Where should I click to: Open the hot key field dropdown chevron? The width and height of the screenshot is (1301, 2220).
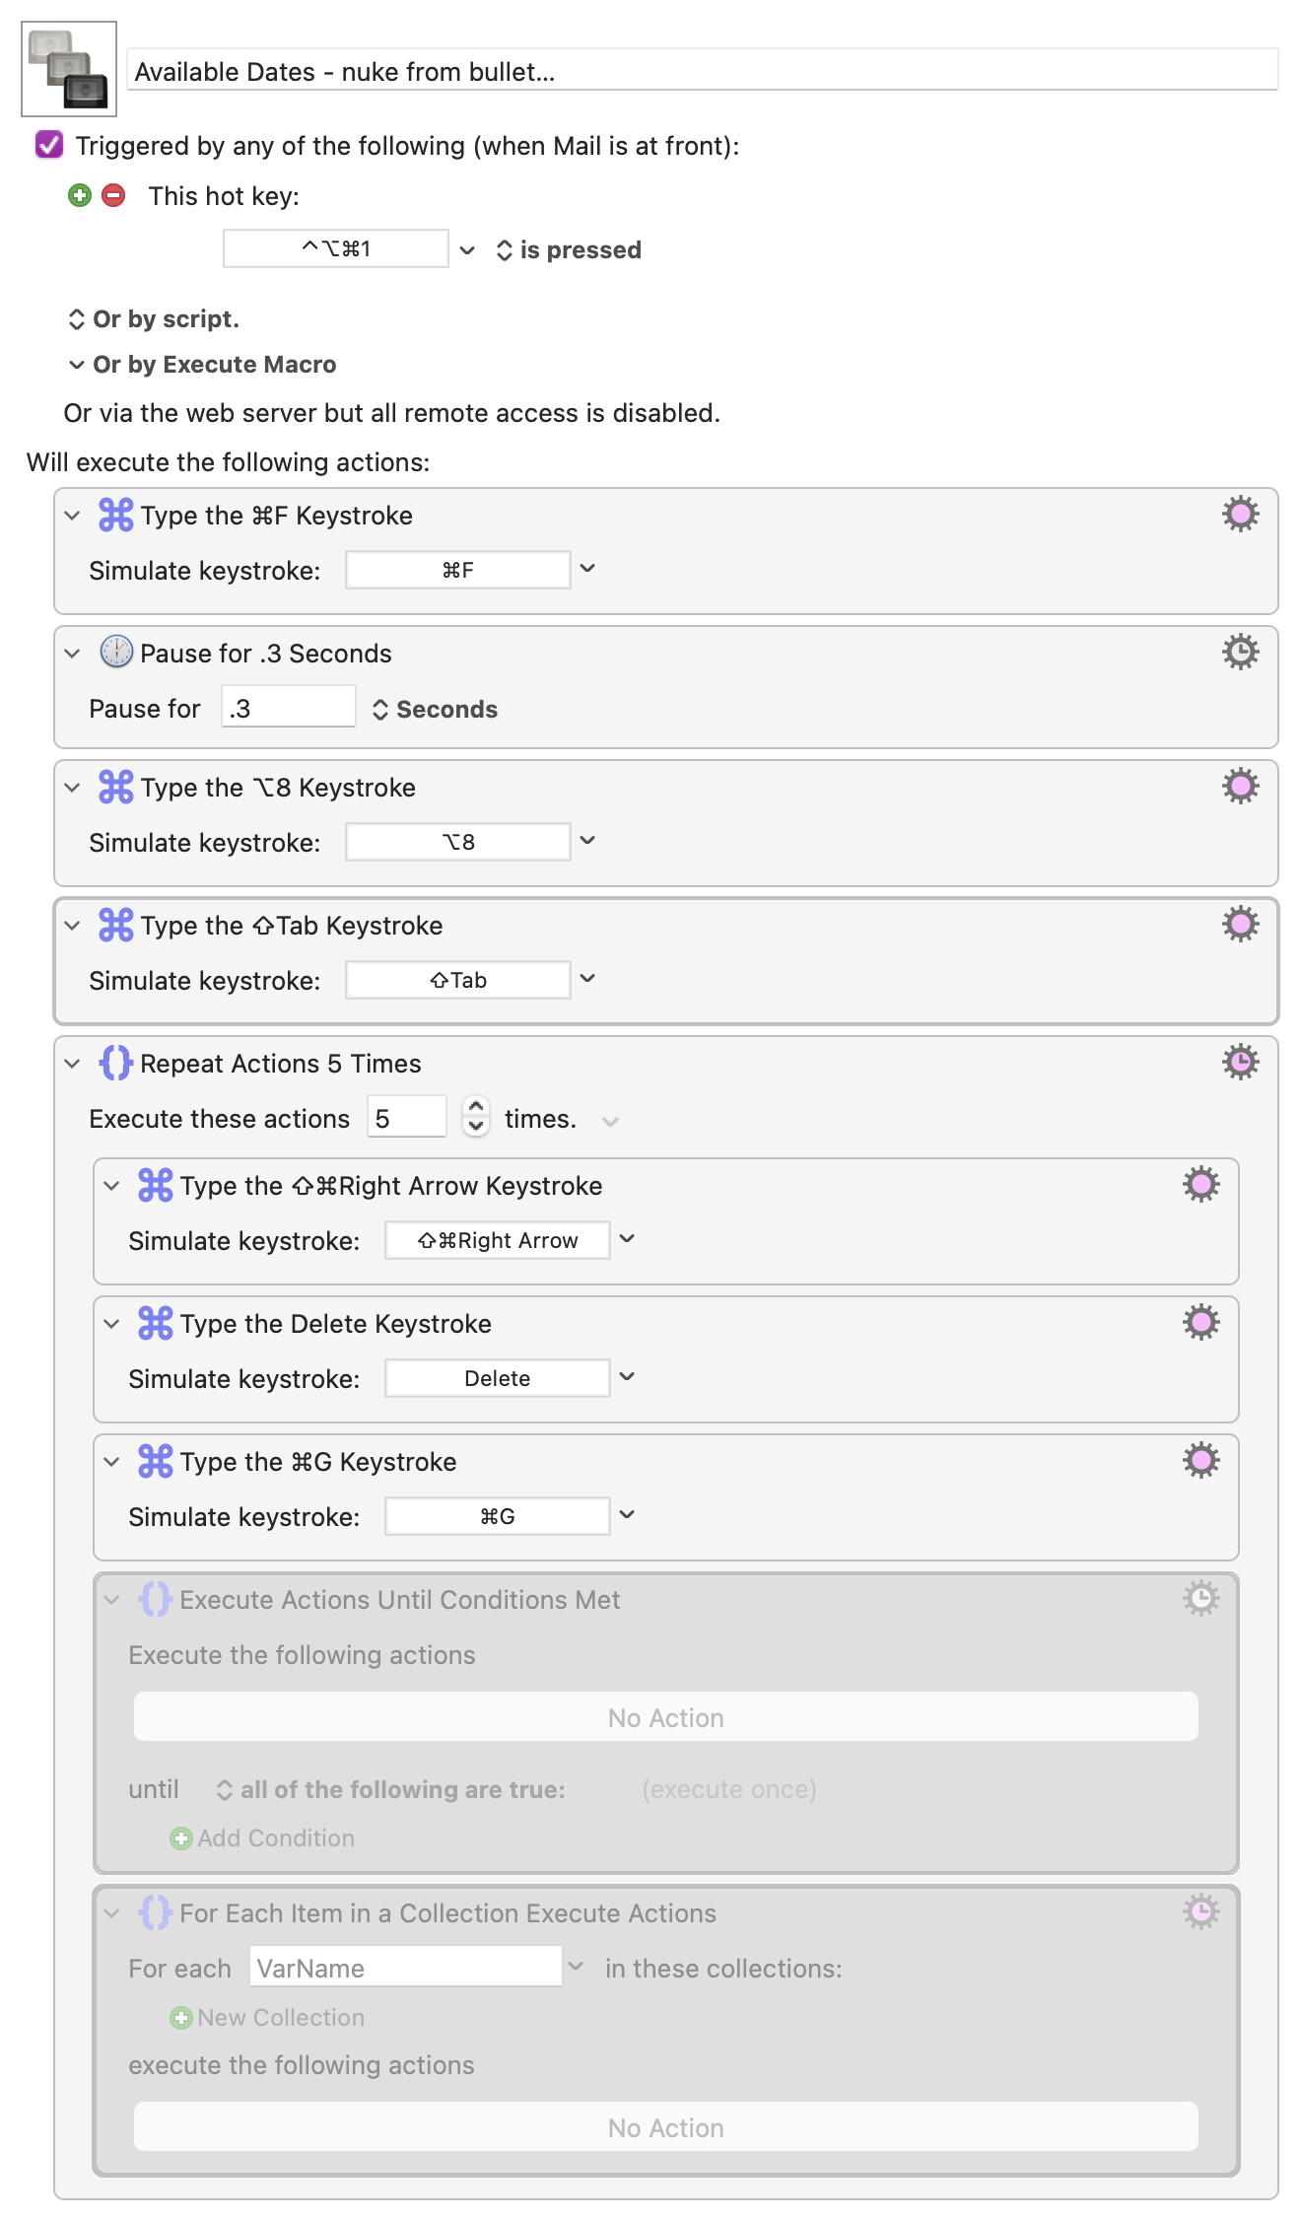click(467, 250)
